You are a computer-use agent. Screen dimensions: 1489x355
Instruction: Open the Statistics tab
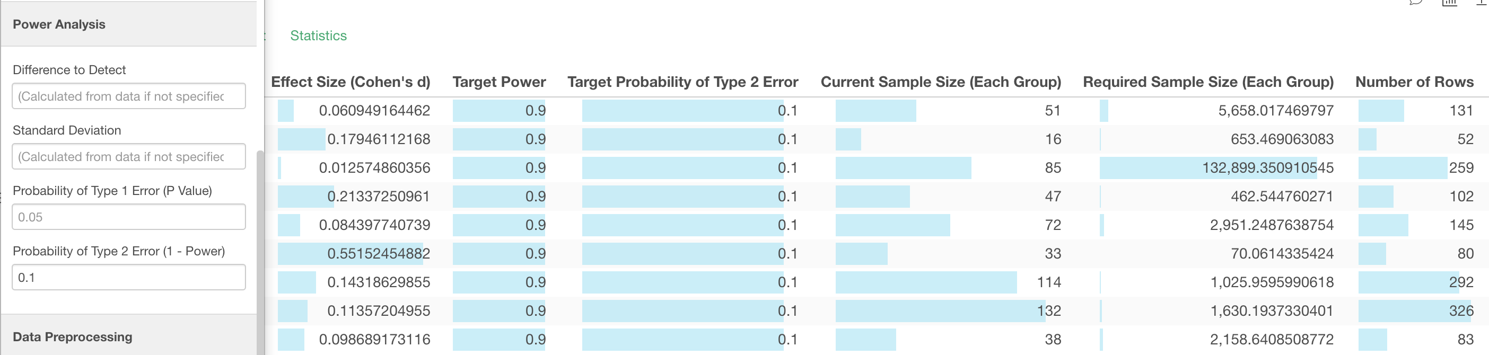[318, 36]
